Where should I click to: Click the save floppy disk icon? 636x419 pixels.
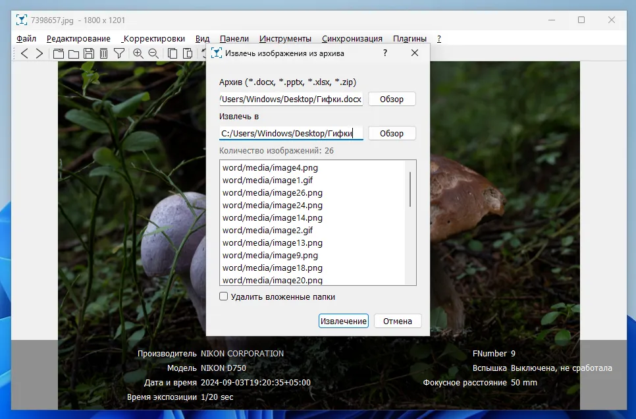[x=89, y=53]
